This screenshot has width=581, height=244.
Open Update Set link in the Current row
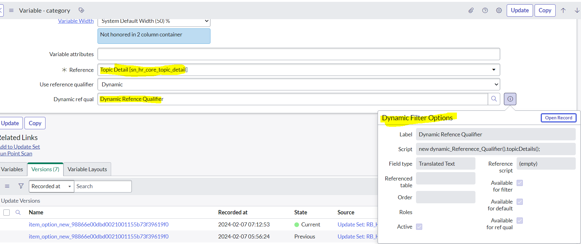(358, 225)
